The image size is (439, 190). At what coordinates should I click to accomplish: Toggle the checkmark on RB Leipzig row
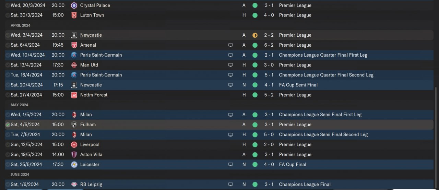8,185
